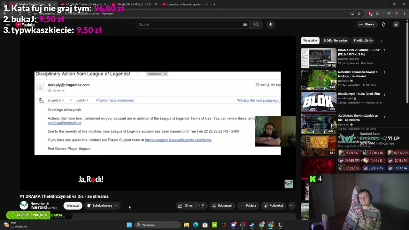Open the browser extensions puzzle icon
The image size is (409, 230).
[x=378, y=13]
